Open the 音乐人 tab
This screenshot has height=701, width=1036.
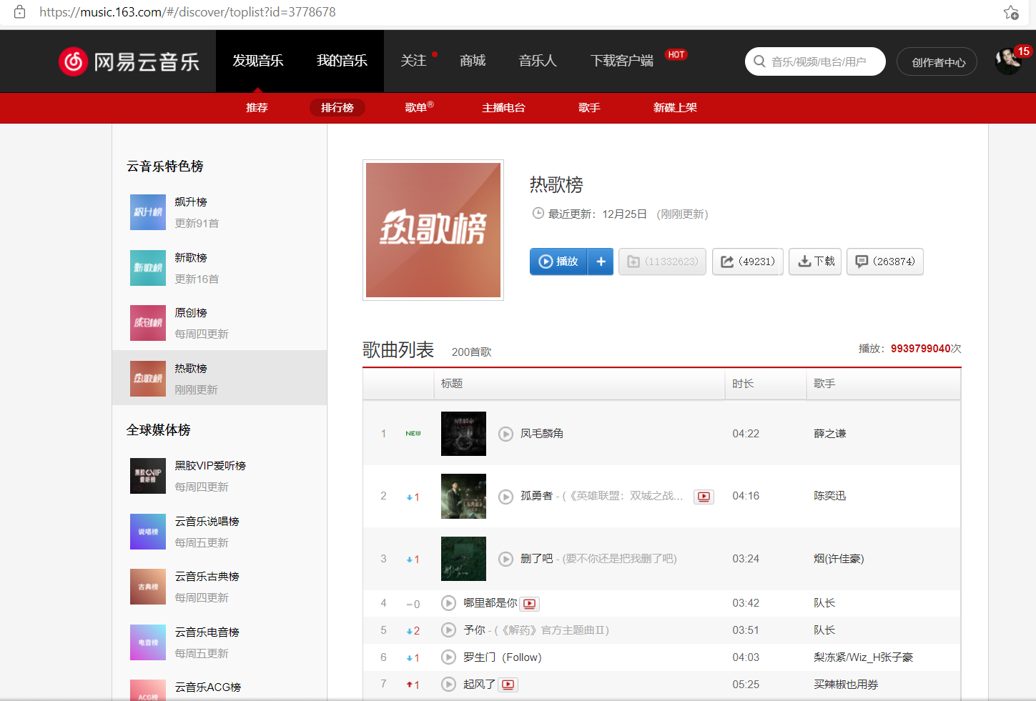pyautogui.click(x=538, y=61)
